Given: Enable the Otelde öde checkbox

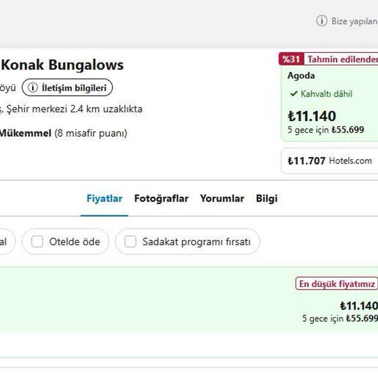Looking at the screenshot, I should pos(37,242).
